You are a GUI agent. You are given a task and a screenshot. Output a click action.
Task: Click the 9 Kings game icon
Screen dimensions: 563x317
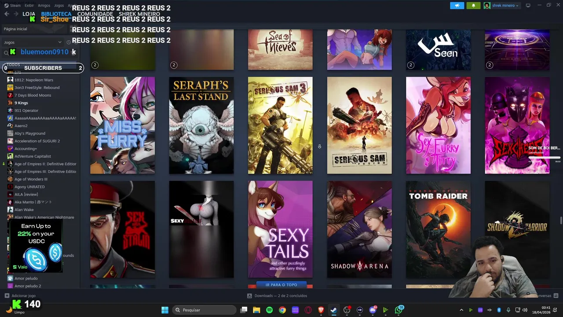coord(10,103)
